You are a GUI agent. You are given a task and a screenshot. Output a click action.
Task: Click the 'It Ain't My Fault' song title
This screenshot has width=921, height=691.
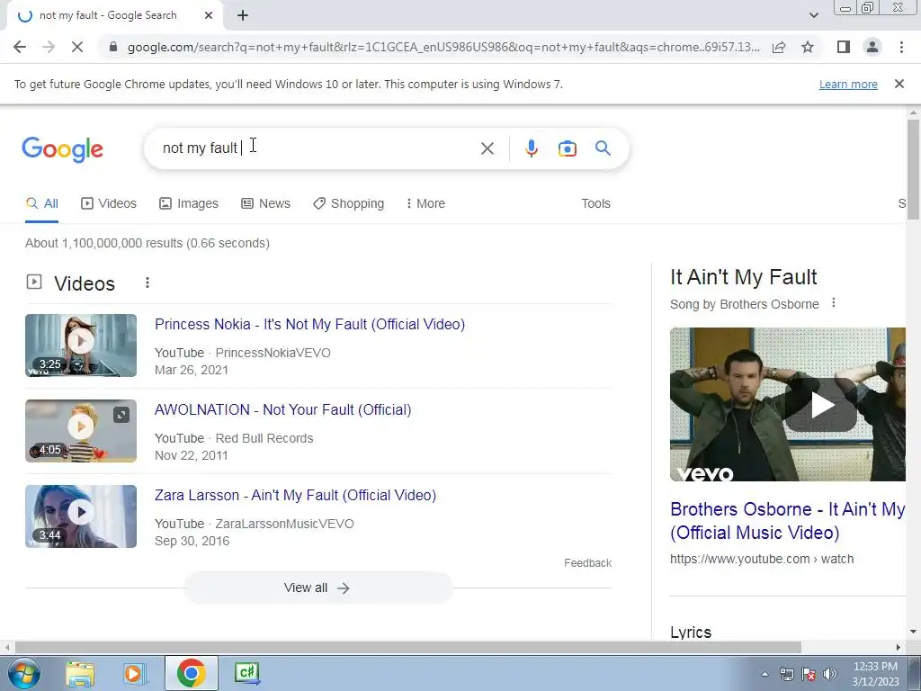(x=744, y=277)
